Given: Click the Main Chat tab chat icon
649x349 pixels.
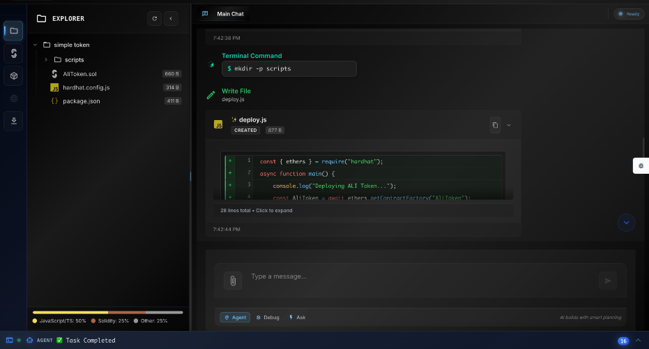Looking at the screenshot, I should pos(205,14).
